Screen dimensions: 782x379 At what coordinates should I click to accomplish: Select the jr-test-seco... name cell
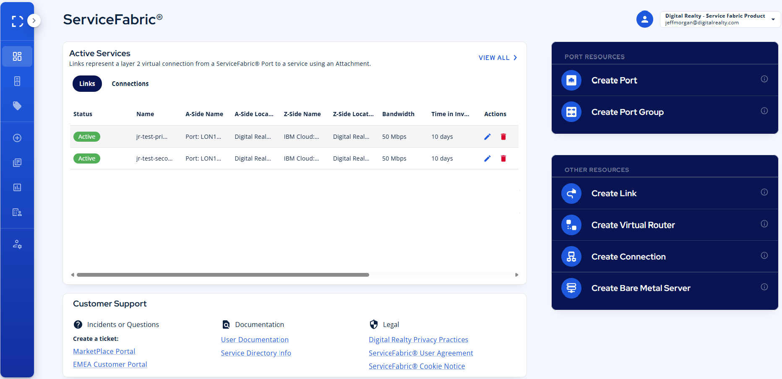(x=154, y=158)
